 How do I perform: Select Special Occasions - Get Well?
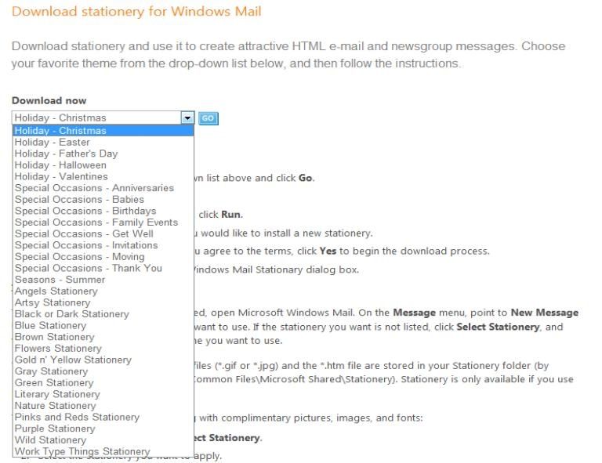point(84,233)
